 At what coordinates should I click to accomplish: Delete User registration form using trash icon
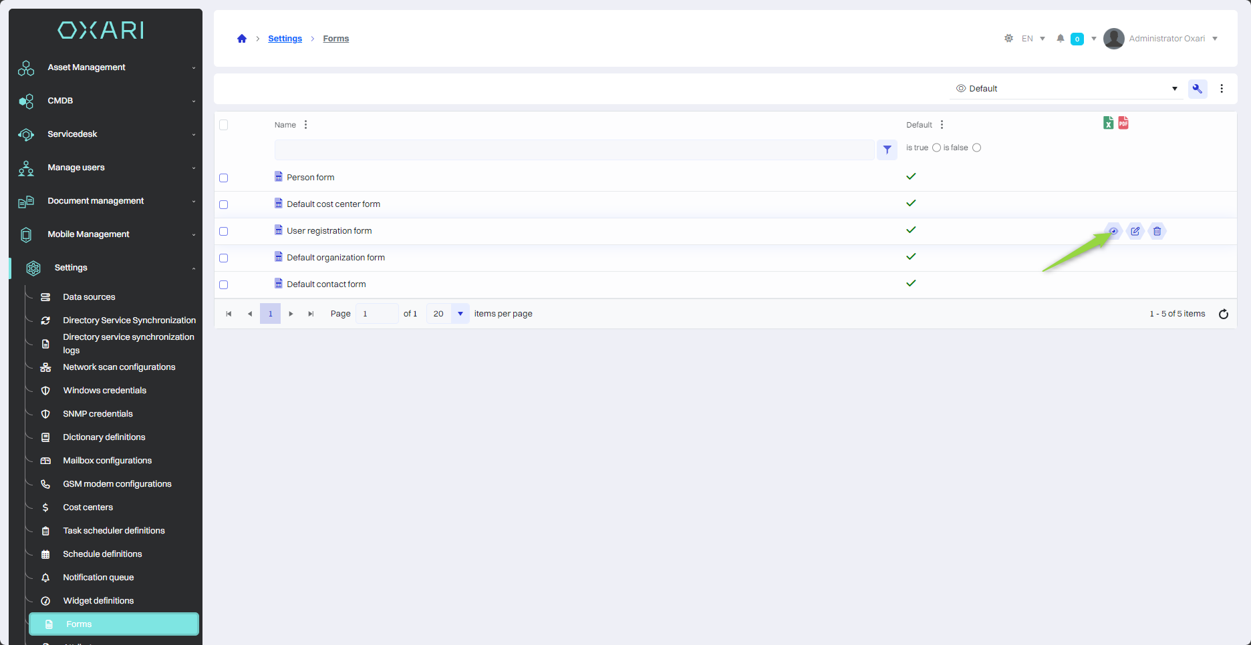[x=1157, y=231]
